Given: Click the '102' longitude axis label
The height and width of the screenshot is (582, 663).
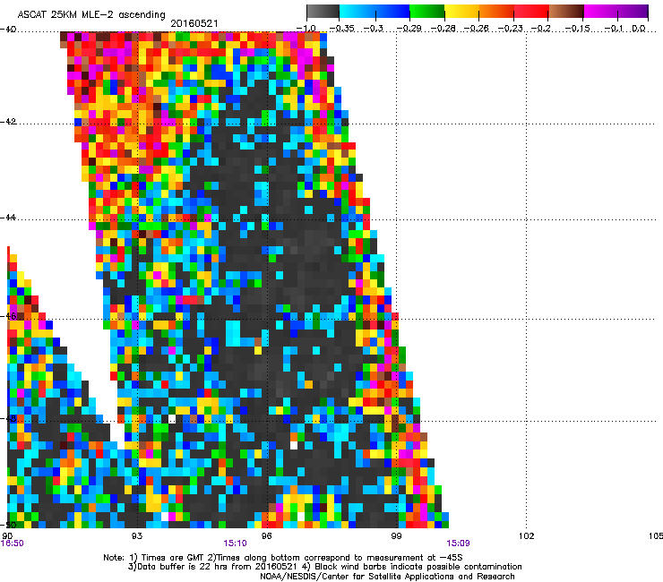Looking at the screenshot, I should click(x=527, y=536).
